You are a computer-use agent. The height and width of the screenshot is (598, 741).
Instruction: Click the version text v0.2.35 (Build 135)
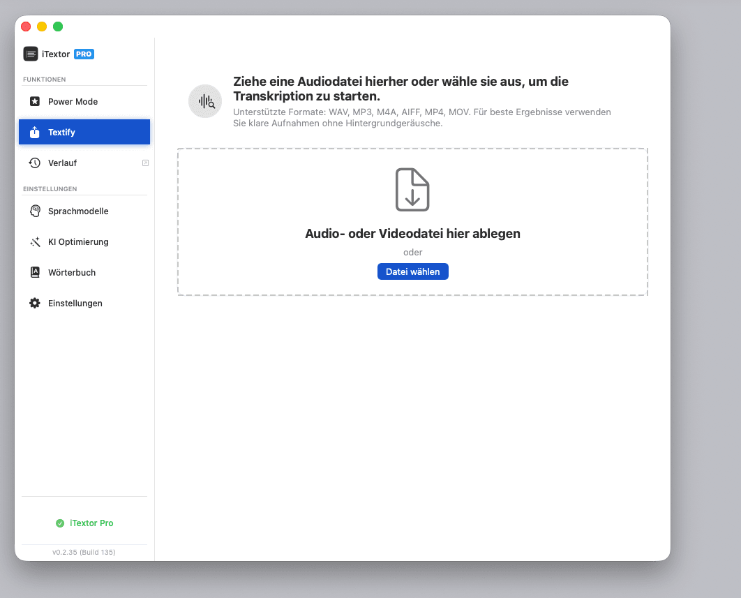pos(84,552)
